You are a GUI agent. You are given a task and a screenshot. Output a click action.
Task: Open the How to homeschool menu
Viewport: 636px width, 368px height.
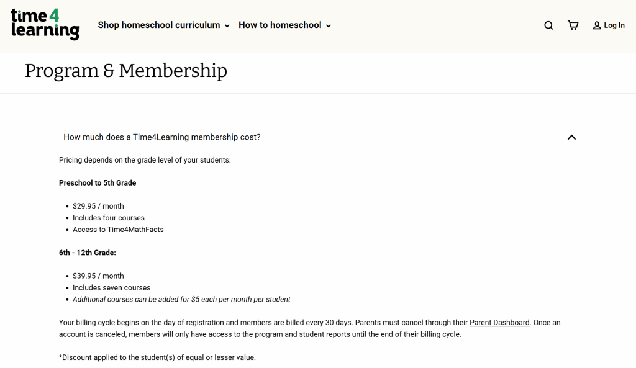tap(280, 25)
